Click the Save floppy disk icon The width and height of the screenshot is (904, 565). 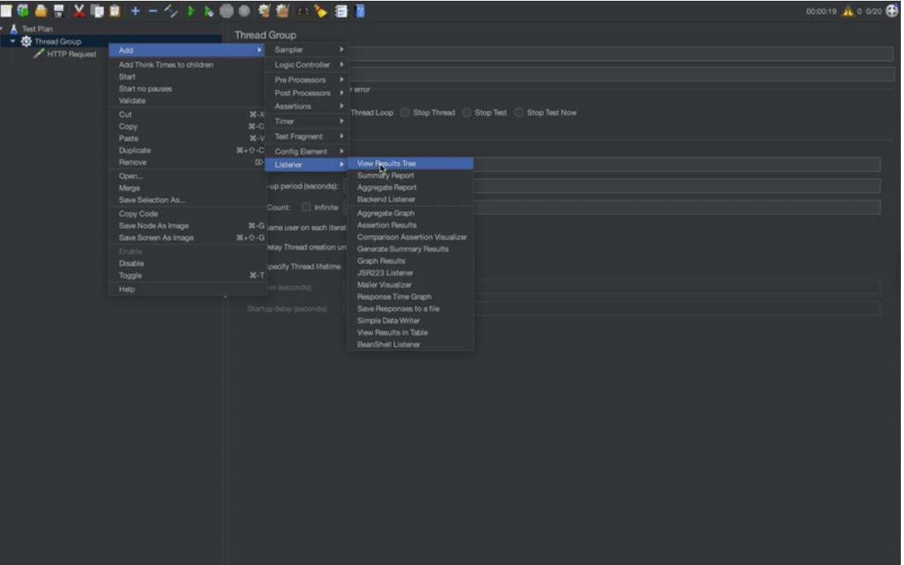[58, 11]
